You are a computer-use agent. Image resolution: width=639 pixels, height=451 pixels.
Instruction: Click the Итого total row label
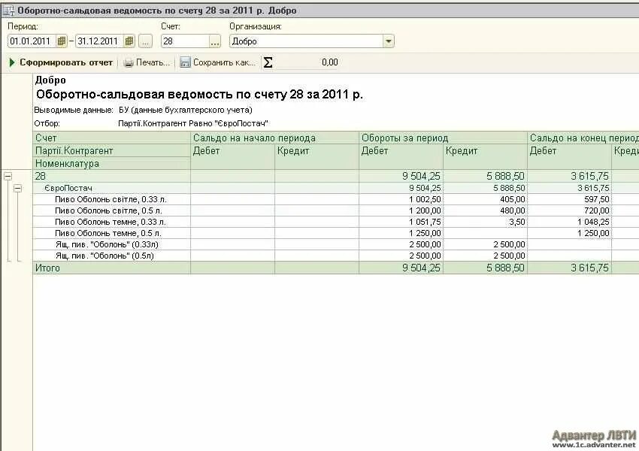coord(47,268)
